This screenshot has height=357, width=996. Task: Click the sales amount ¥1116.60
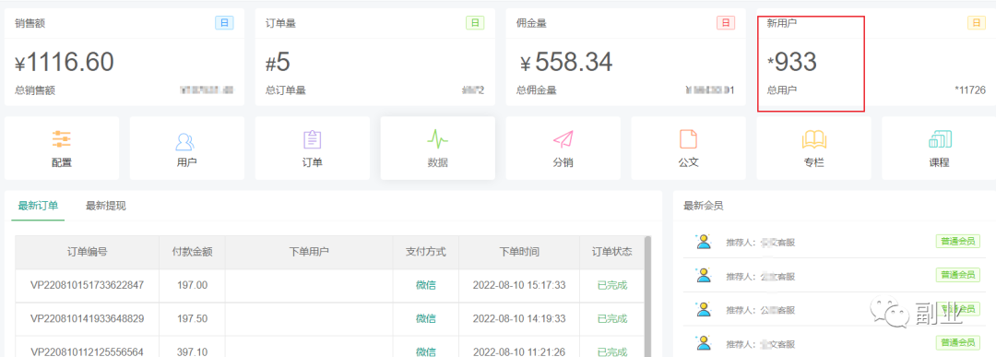pyautogui.click(x=65, y=62)
